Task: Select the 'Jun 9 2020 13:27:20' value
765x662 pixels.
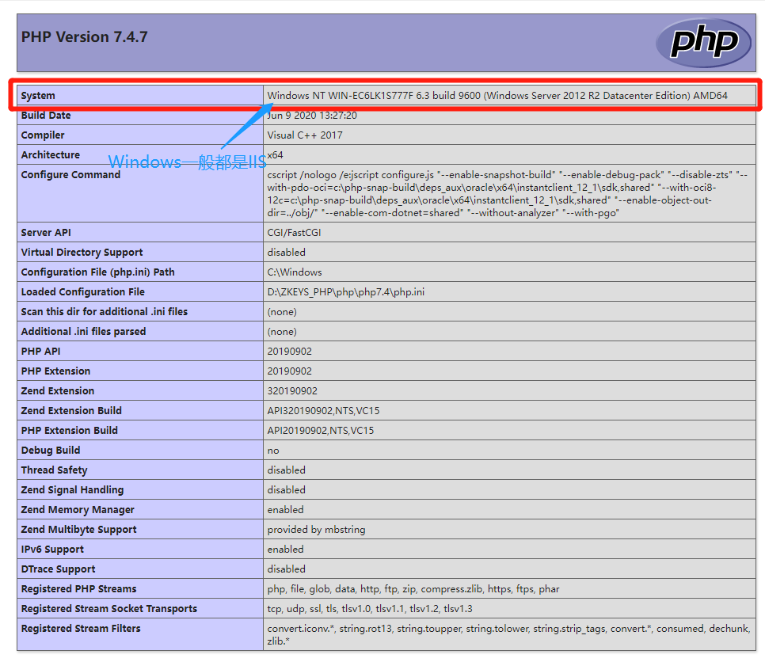Action: [312, 116]
